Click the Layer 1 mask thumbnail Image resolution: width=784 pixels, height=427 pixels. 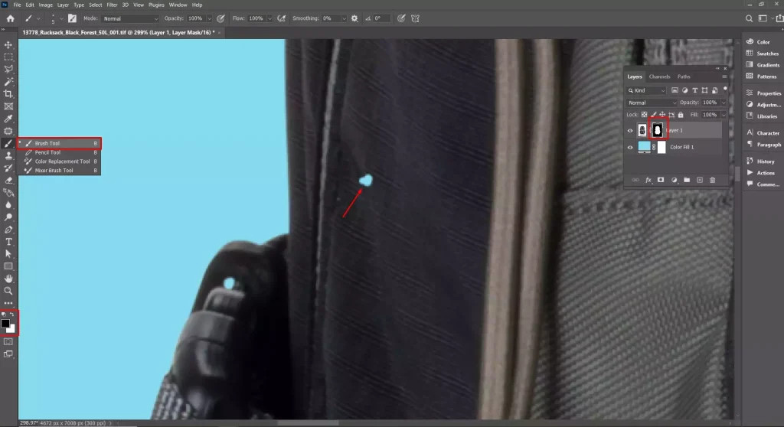658,131
